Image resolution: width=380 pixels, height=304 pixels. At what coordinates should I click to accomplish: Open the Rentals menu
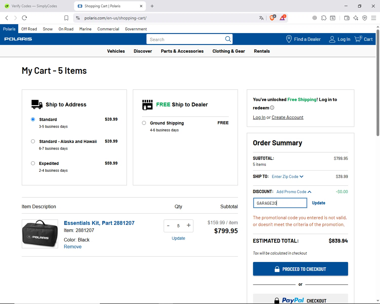pos(262,51)
